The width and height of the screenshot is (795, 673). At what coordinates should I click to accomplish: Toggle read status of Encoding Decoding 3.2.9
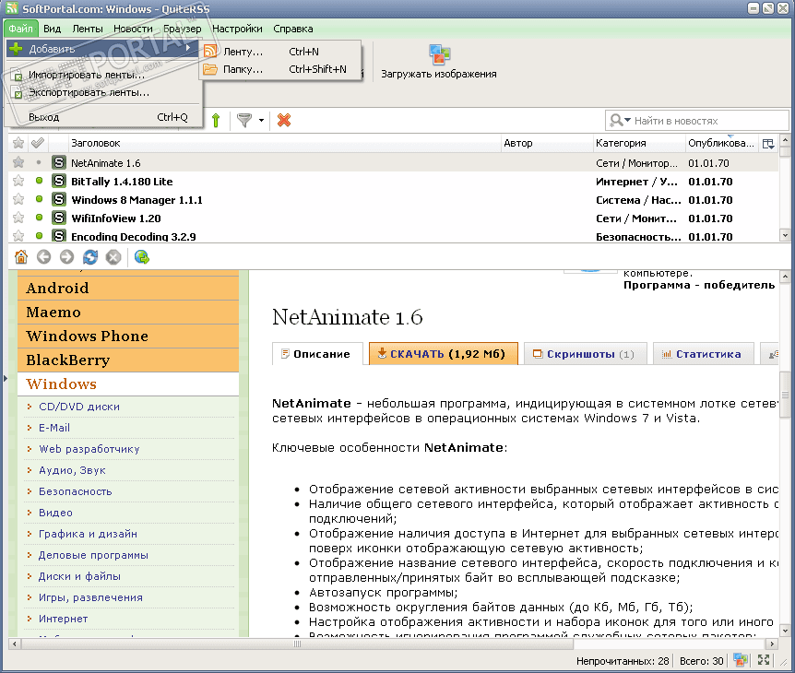tap(39, 236)
